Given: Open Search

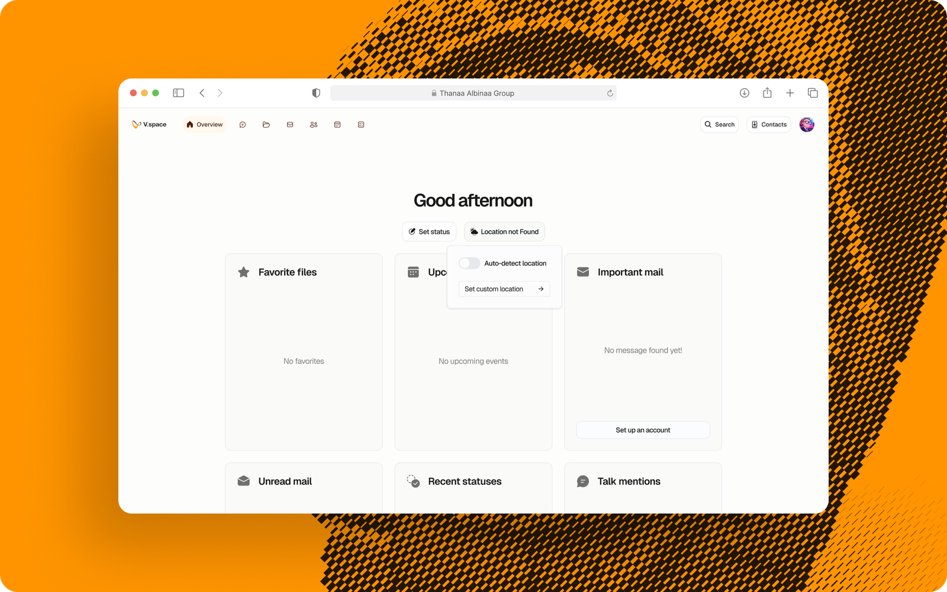Looking at the screenshot, I should click(x=720, y=125).
